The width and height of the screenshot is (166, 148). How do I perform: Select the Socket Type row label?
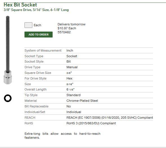[34, 56]
